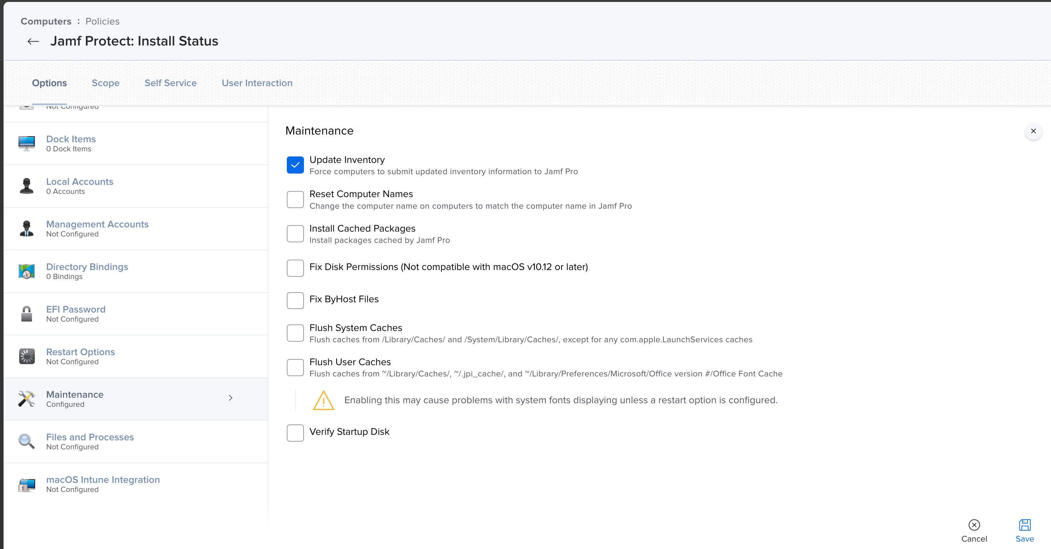
Task: Go to the Self Service tab
Action: [x=171, y=83]
